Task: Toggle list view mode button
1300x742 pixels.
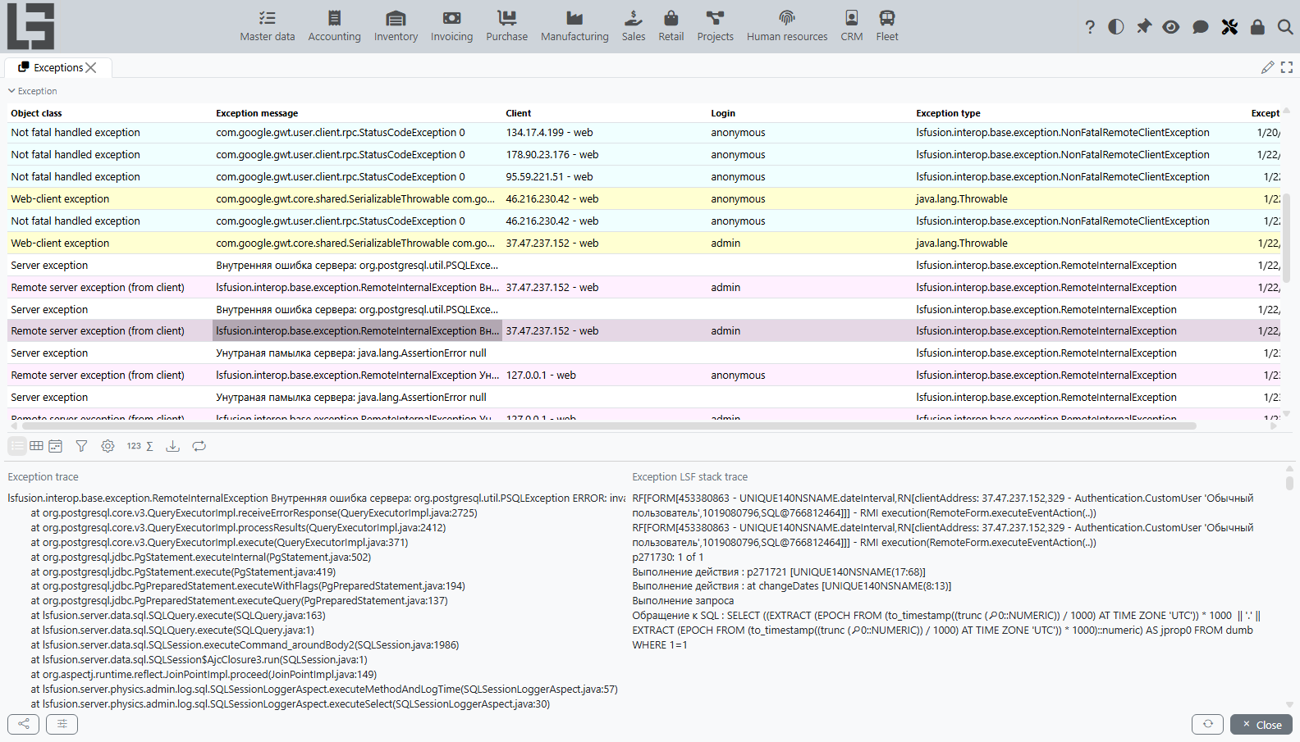Action: tap(17, 446)
